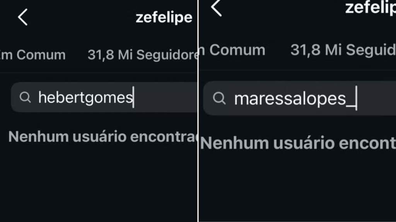The image size is (396, 222).
Task: Click the left Nenhum usuário encontrado message
Action: point(102,136)
